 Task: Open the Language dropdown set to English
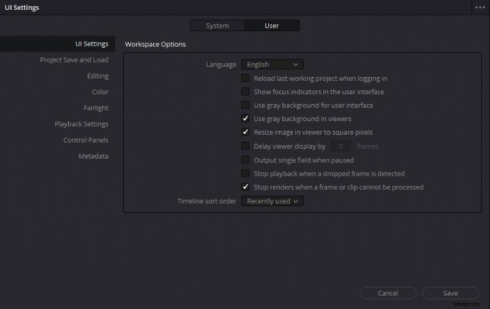pyautogui.click(x=272, y=64)
